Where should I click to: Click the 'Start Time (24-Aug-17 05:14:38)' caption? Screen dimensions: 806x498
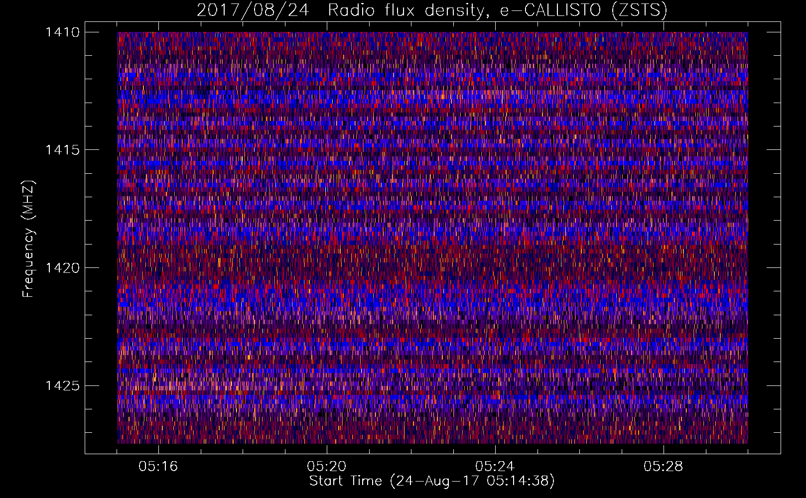[432, 481]
